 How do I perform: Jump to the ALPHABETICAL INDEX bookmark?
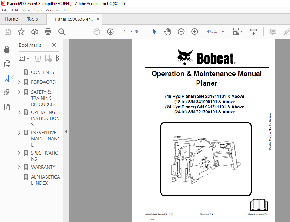(x=46, y=180)
